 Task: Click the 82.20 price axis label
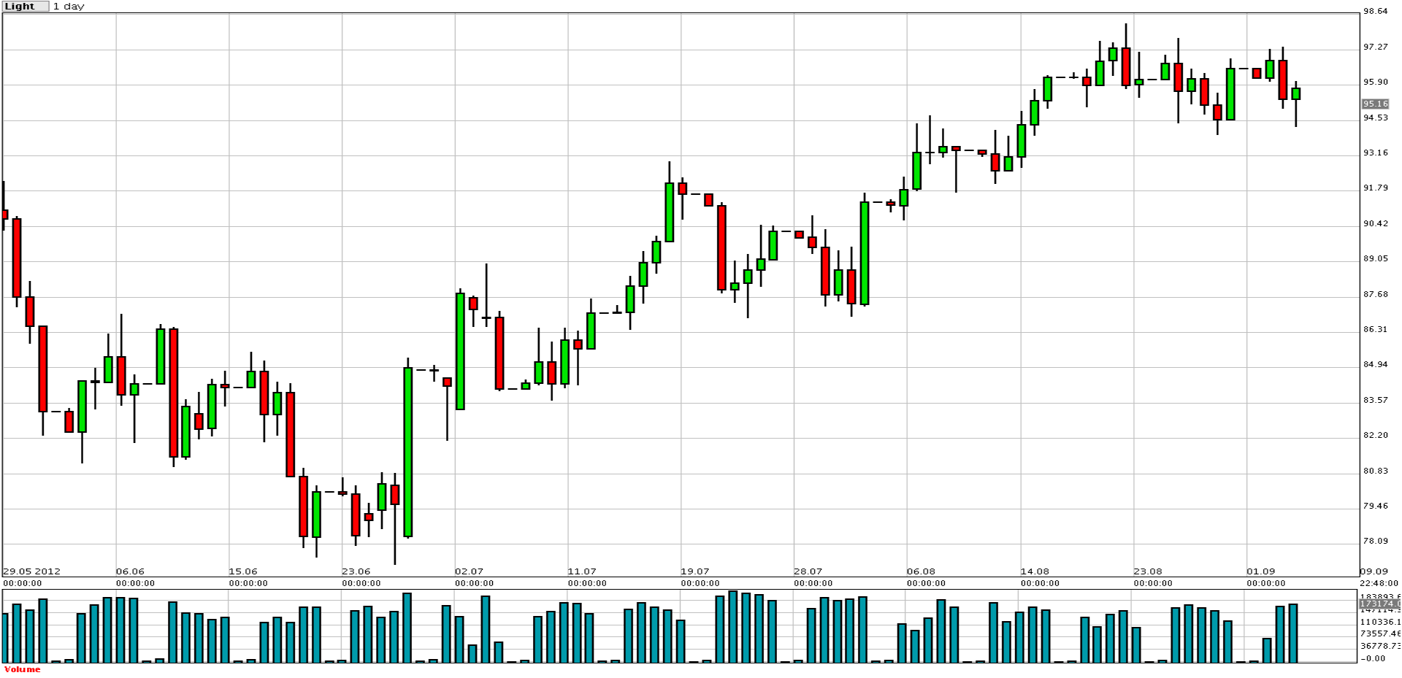tap(1376, 435)
